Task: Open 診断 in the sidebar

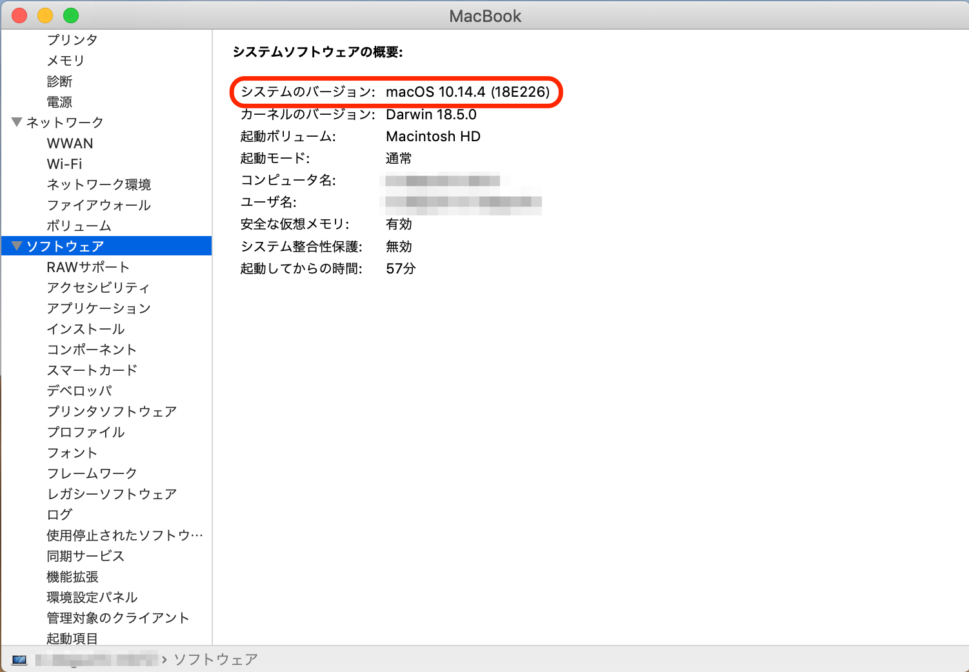Action: coord(59,81)
